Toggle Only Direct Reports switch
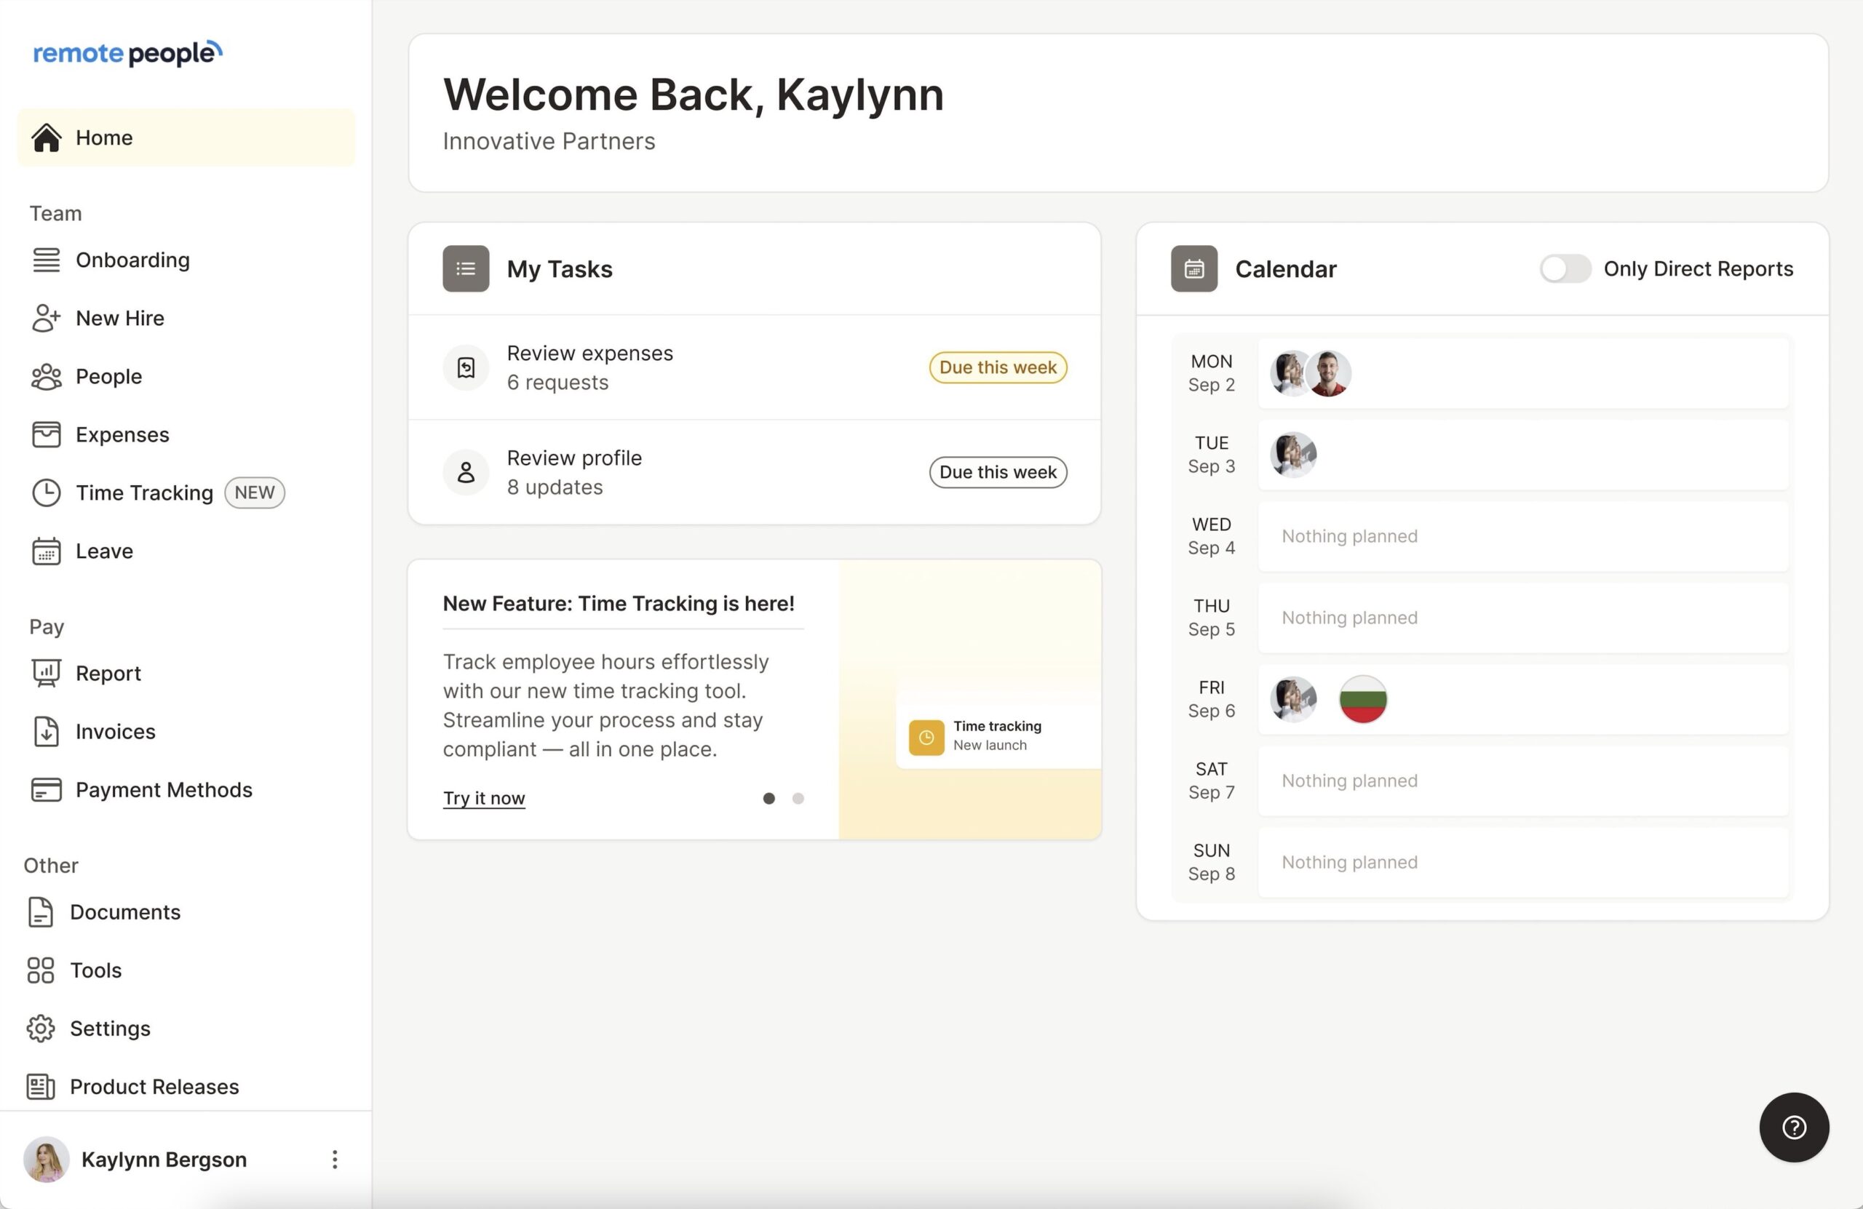 coord(1564,268)
